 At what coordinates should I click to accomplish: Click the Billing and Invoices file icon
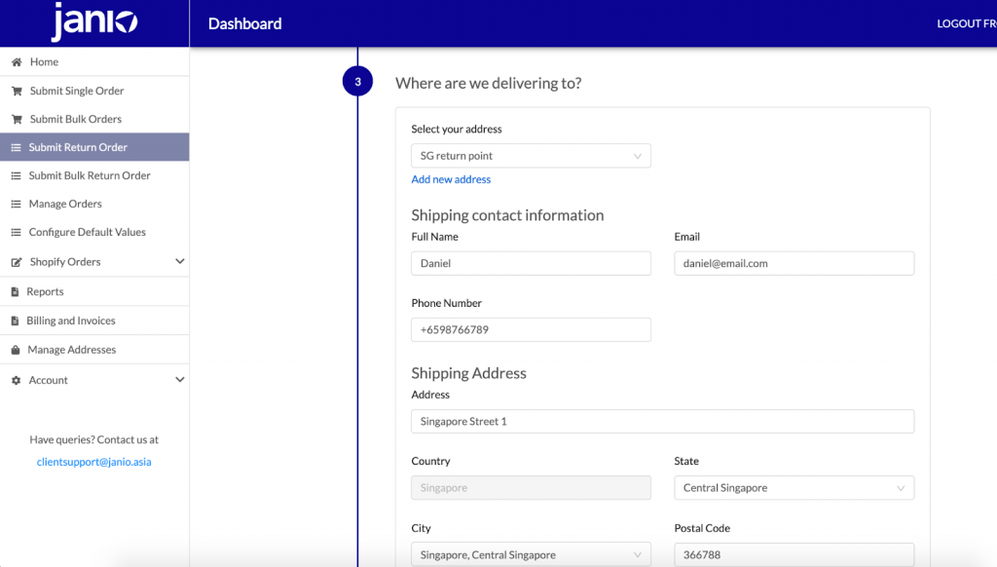[16, 320]
